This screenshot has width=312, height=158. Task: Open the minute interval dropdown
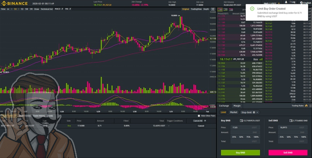12,9
